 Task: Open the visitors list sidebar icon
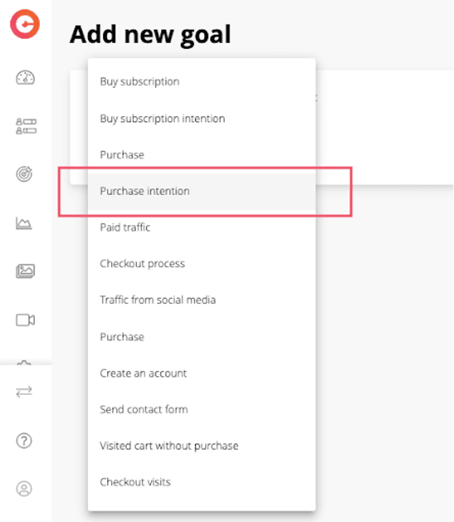[x=26, y=126]
